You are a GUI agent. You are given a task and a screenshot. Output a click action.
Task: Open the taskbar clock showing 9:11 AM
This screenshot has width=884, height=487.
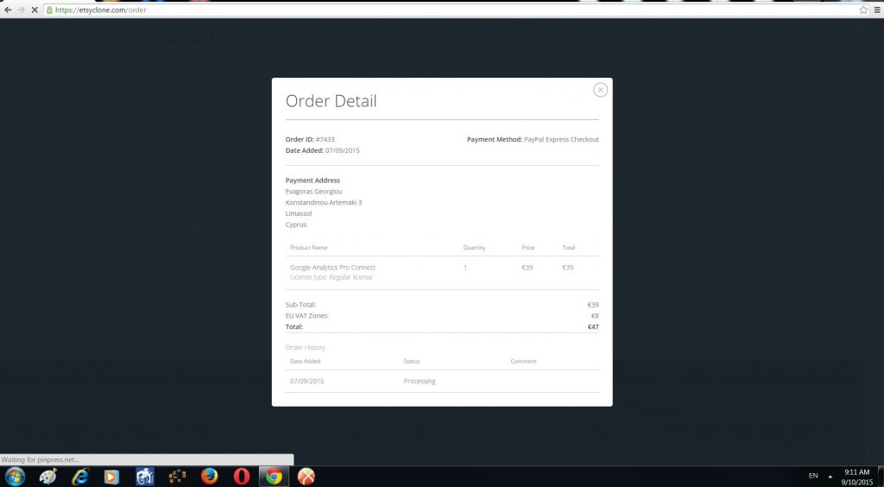(857, 477)
